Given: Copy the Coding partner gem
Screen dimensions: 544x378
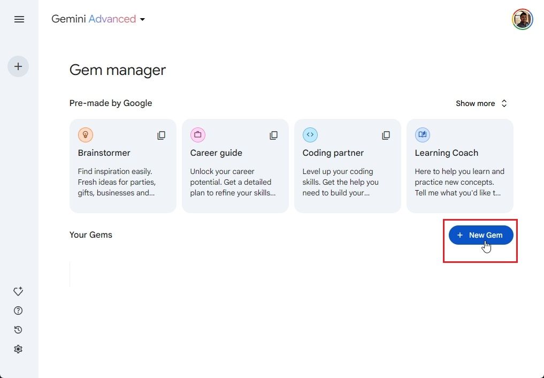Looking at the screenshot, I should click(386, 135).
